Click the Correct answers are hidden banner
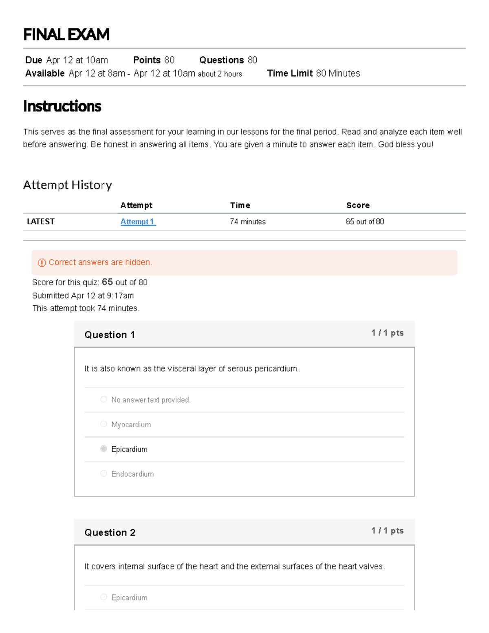This screenshot has height=633, width=489. [x=244, y=262]
